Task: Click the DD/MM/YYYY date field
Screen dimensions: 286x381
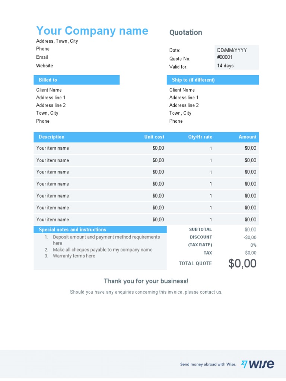Action: click(x=232, y=50)
